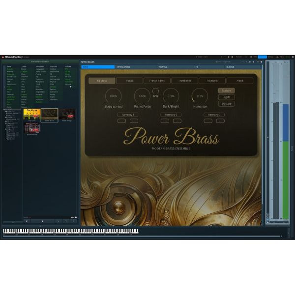The image size is (295, 295).
Task: Click the Humanize knob
Action: point(200,96)
